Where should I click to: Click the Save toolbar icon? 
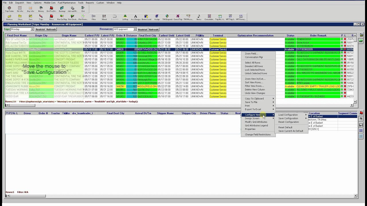coord(30,17)
